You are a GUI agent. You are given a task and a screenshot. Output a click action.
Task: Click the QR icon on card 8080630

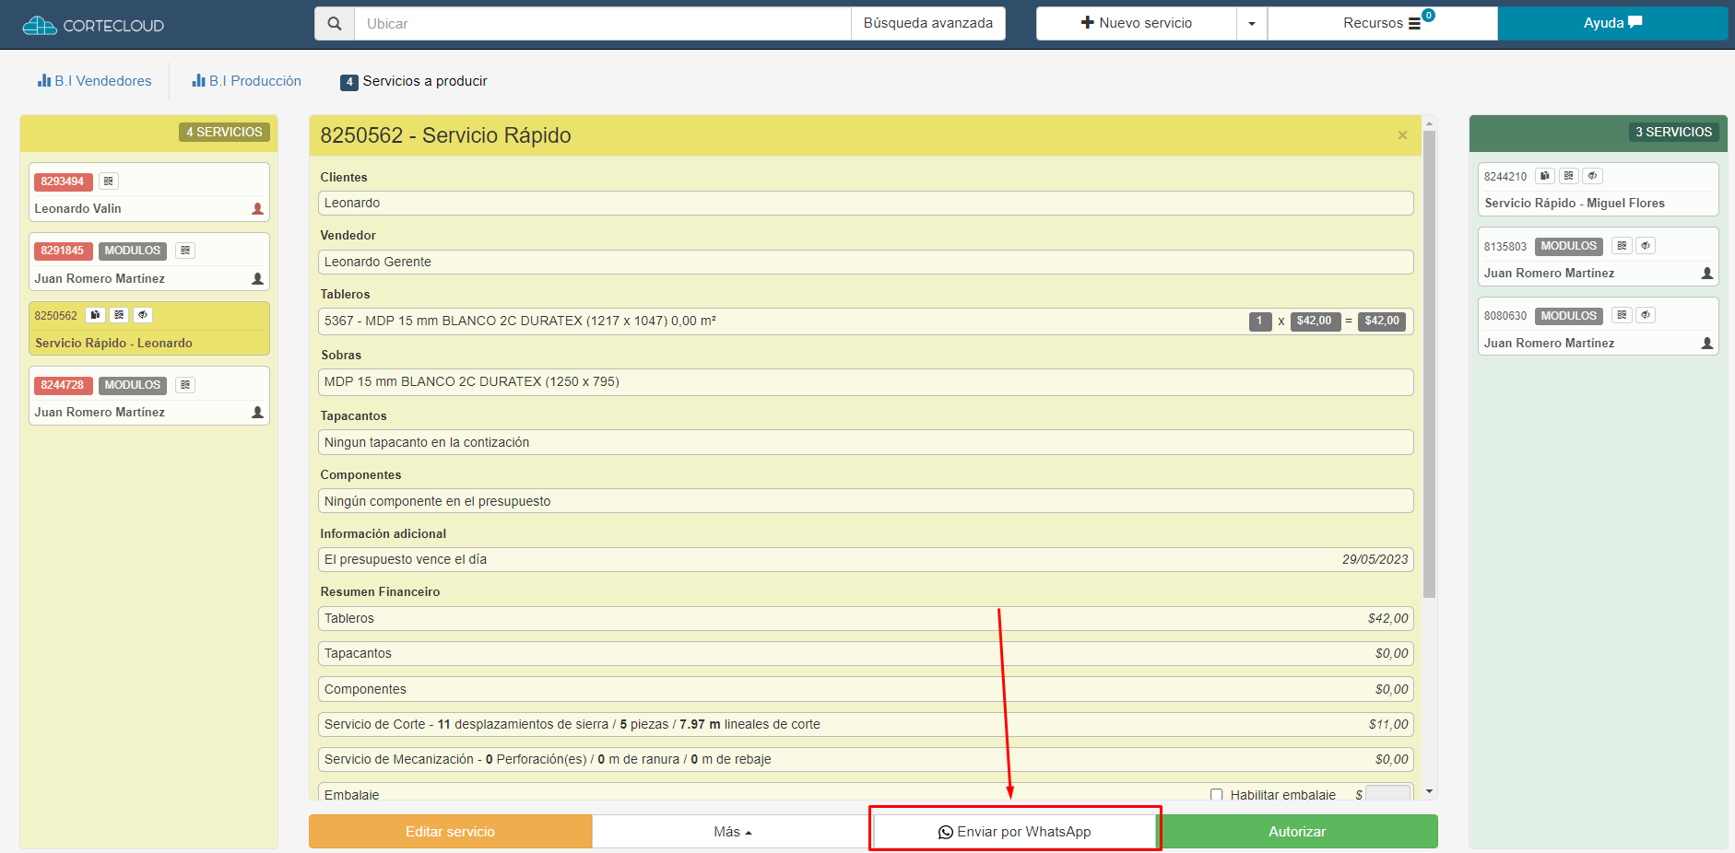click(1622, 315)
